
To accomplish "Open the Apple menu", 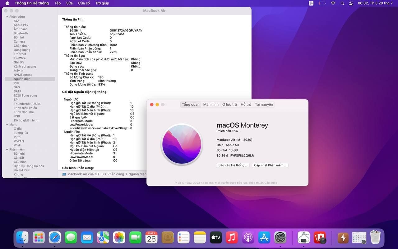I will [x=7, y=3].
